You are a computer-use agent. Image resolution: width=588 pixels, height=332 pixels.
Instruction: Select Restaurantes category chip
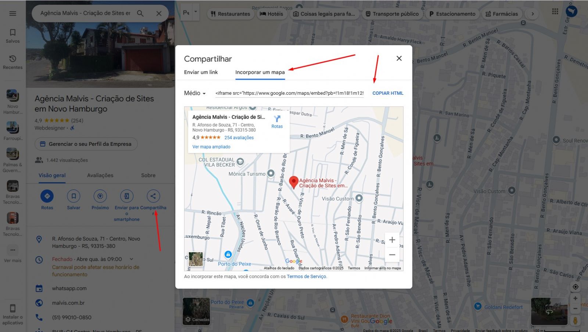point(230,14)
